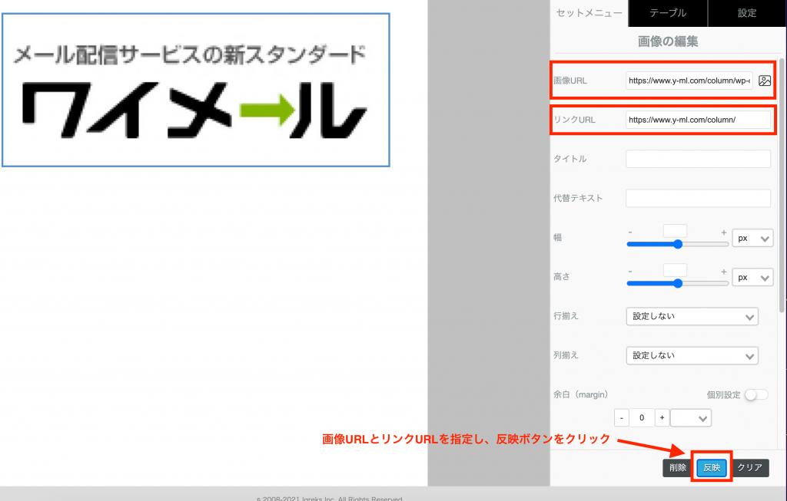Expand the 行揃え dropdown
The image size is (787, 501).
coord(692,317)
